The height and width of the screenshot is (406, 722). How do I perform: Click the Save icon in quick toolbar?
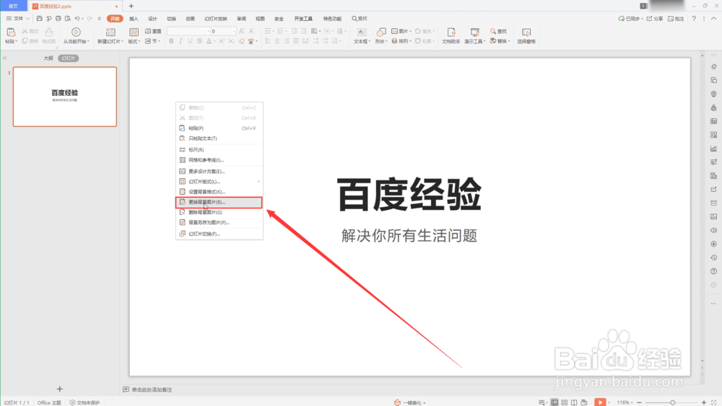[x=40, y=19]
